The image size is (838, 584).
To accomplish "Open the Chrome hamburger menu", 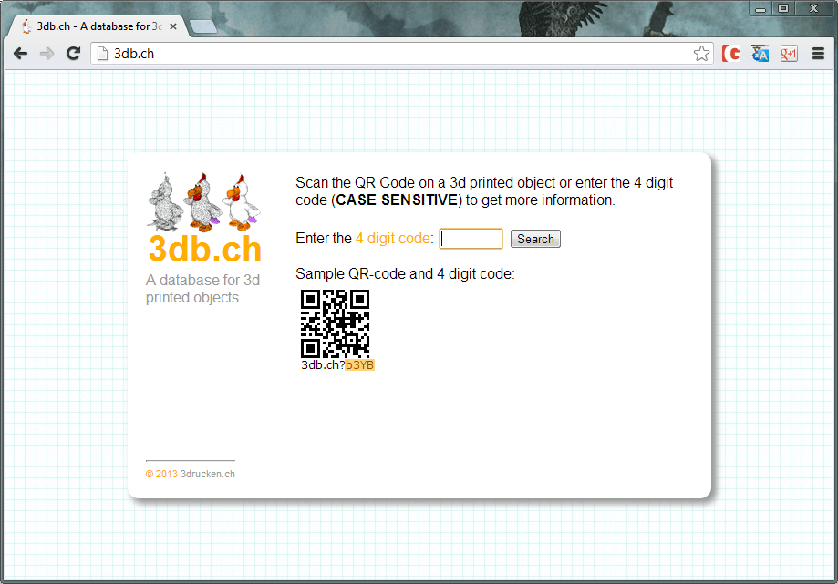I will [x=818, y=54].
